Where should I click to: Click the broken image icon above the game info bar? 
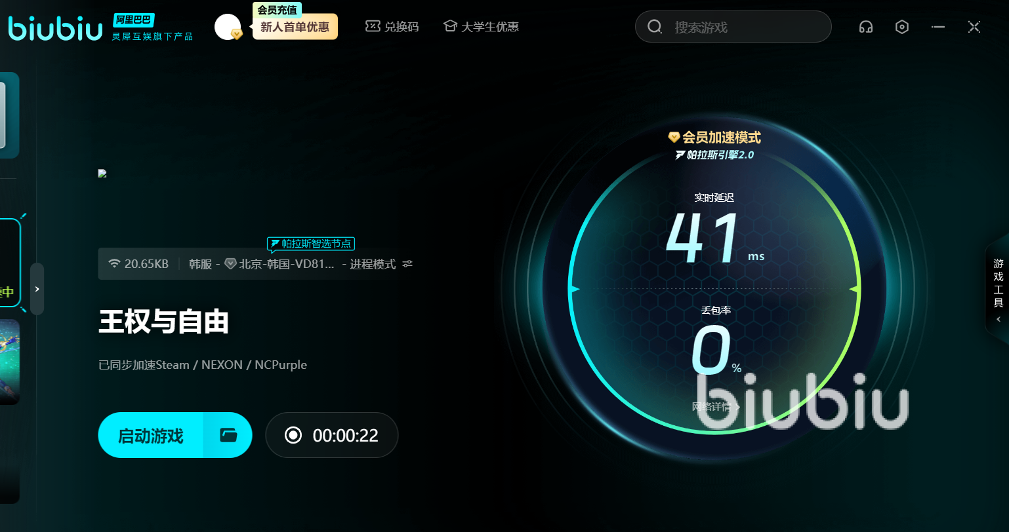coord(102,174)
